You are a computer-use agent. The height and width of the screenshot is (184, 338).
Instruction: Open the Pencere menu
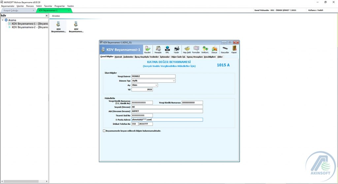(x=30, y=6)
